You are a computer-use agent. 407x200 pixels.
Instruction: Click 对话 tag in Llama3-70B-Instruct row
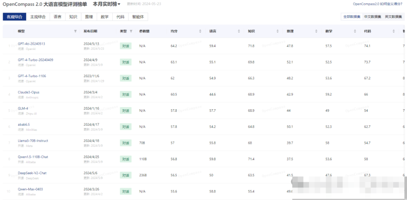tap(126, 143)
